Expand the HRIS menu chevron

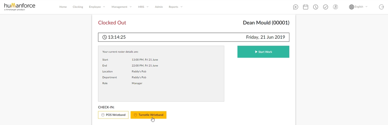click(x=147, y=7)
